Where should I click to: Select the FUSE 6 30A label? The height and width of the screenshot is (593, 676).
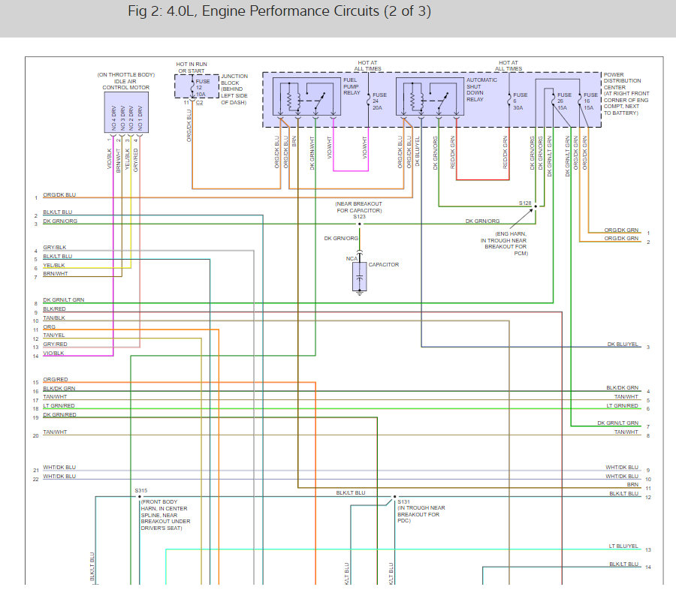520,101
